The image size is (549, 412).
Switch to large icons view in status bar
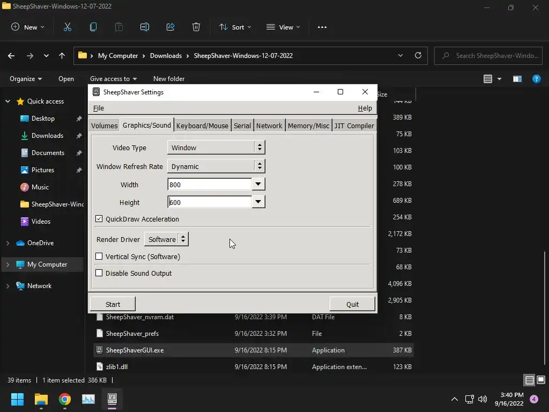(541, 380)
